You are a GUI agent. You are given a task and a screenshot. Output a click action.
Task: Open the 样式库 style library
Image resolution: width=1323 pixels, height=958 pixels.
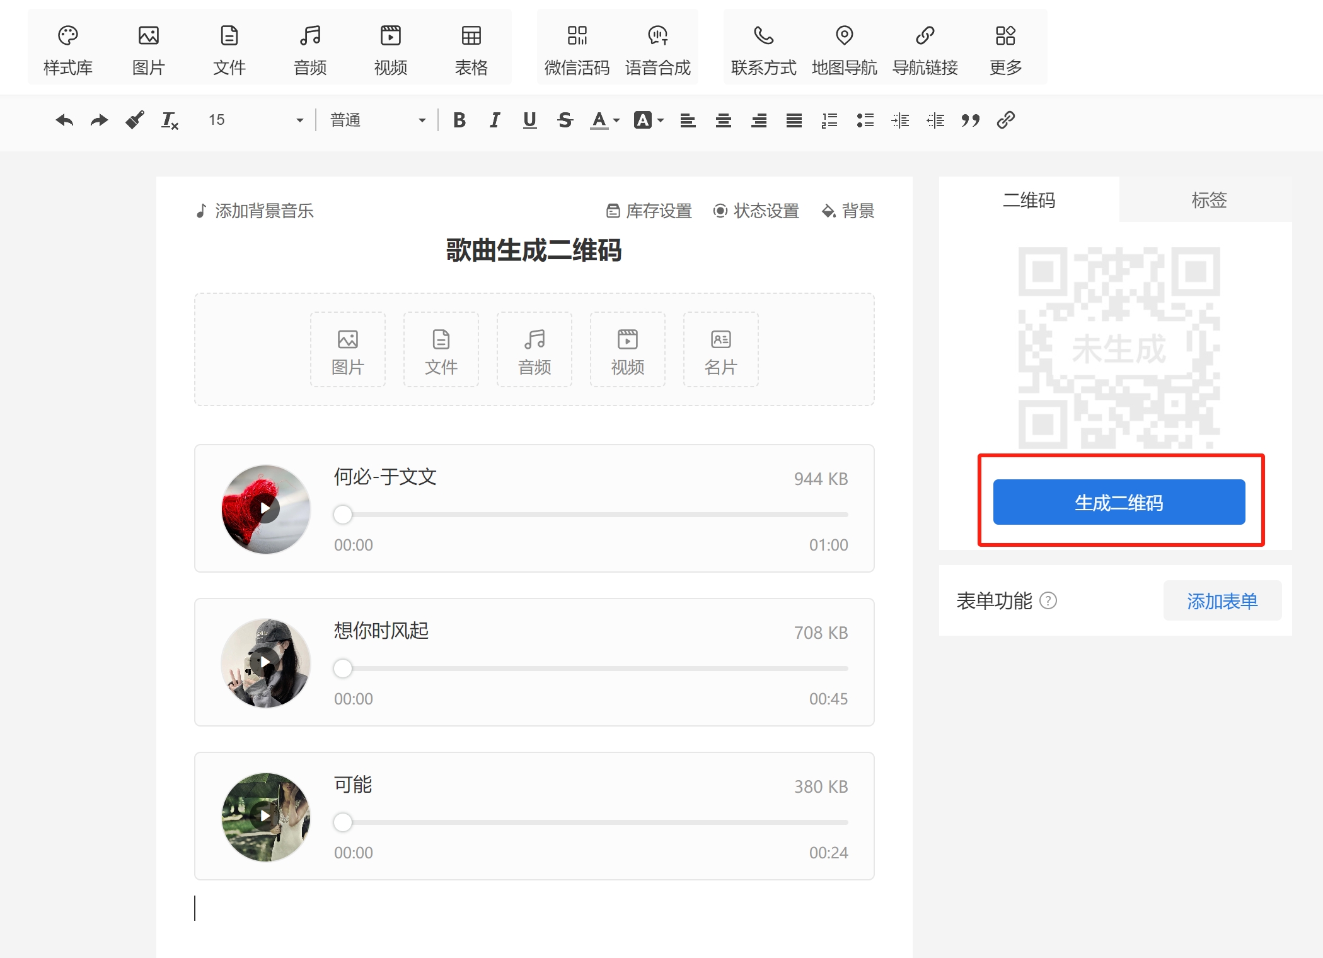click(x=68, y=49)
